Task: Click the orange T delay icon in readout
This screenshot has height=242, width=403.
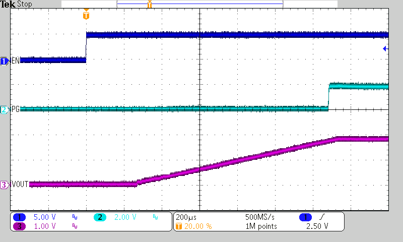Action: tap(178, 226)
